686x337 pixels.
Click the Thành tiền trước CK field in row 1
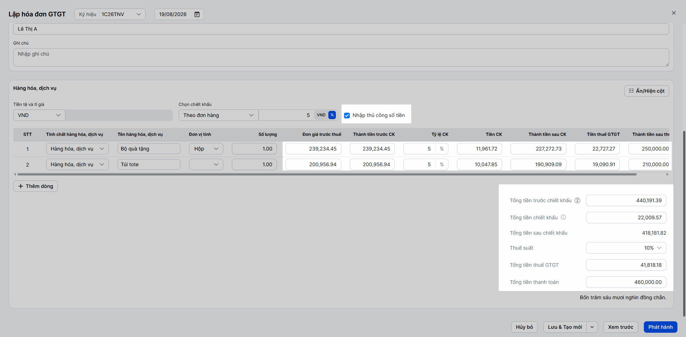click(372, 149)
